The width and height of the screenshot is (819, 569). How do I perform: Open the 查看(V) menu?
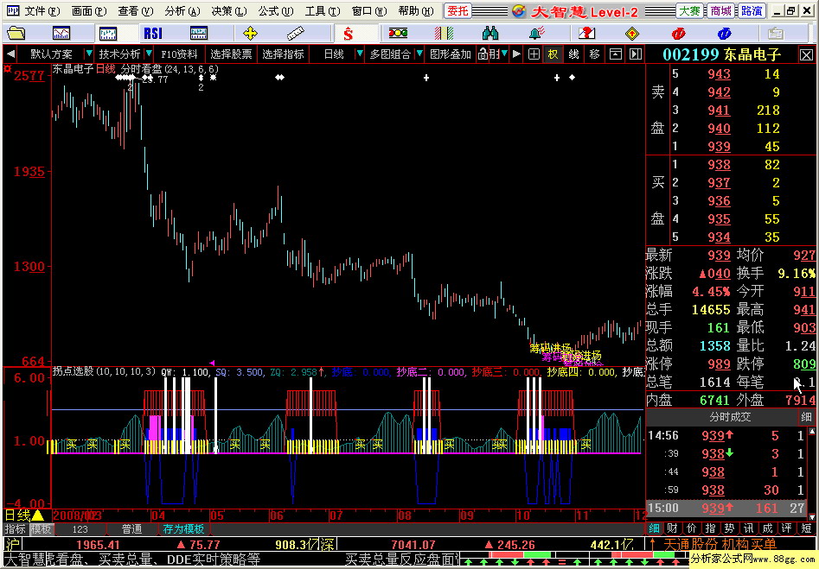pos(136,10)
